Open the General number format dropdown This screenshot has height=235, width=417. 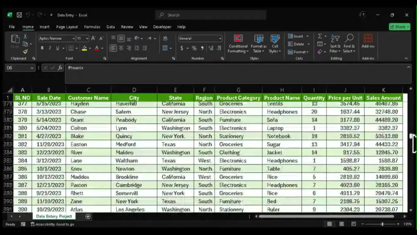220,38
